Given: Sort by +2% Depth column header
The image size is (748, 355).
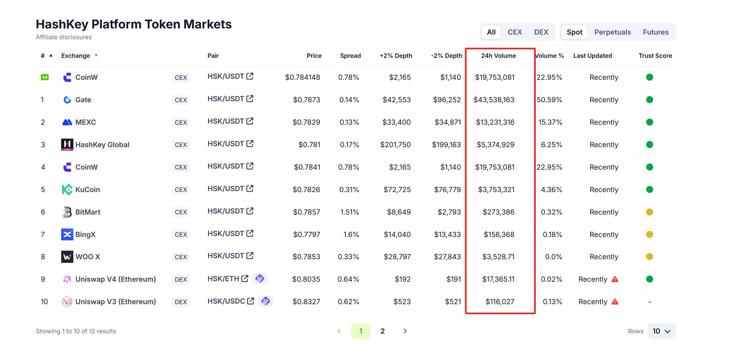Looking at the screenshot, I should tap(396, 56).
